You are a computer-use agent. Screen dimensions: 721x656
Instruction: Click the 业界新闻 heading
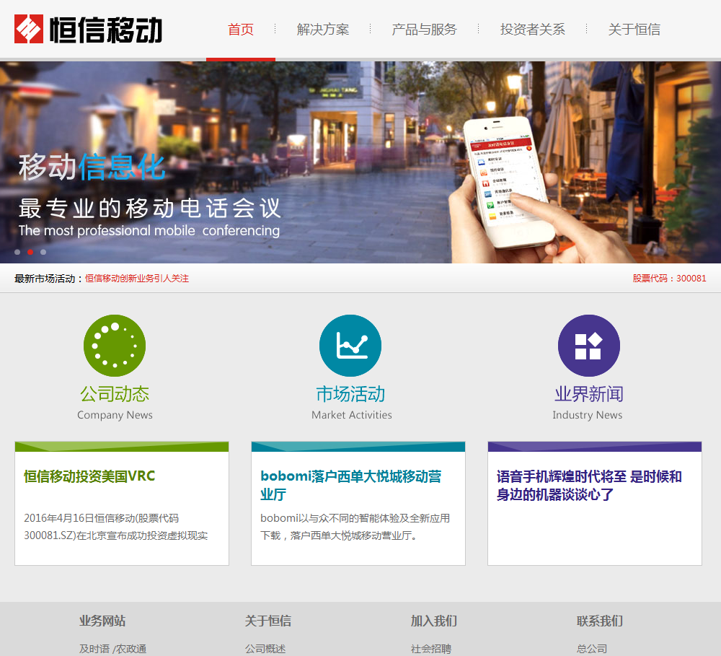[x=588, y=394]
